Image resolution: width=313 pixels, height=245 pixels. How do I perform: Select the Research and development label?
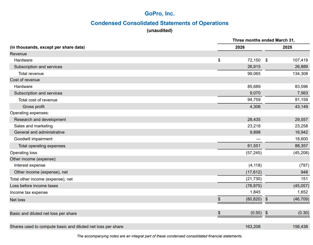[x=40, y=120]
